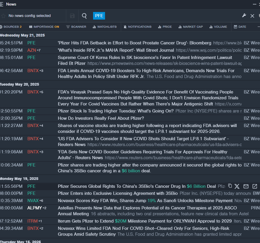
Task: Open the three-dot options menu
Action: click(x=254, y=4)
